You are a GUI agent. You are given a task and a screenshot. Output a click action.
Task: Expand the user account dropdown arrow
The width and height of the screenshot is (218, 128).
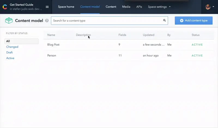tap(213, 7)
